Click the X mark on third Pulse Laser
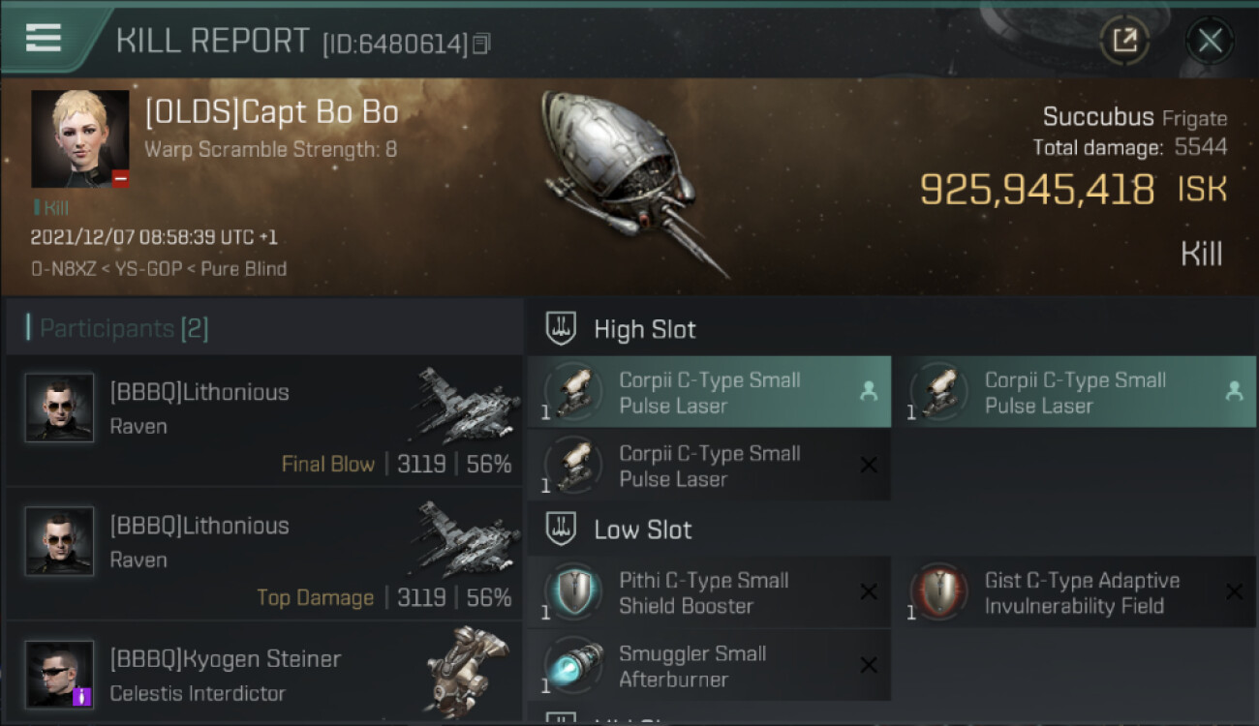Screen dimensions: 1259x726 pos(869,466)
